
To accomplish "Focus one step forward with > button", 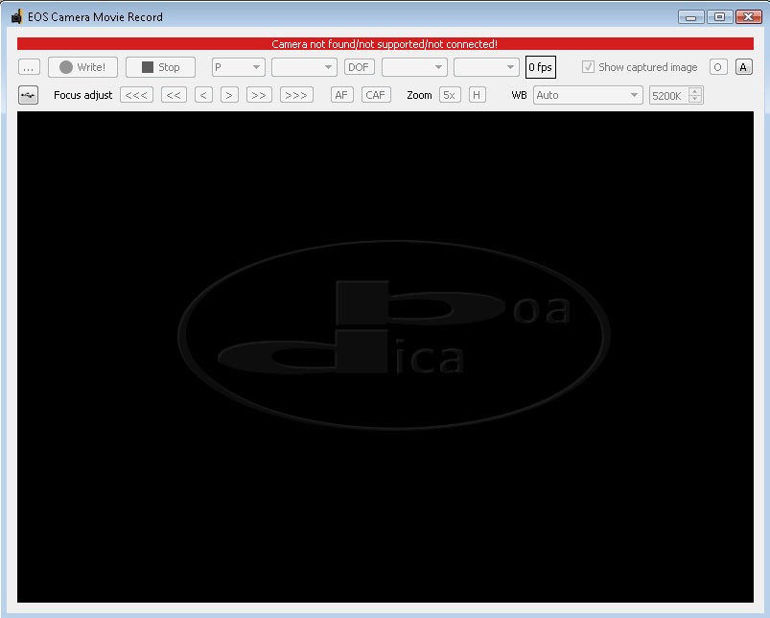I will [x=229, y=95].
